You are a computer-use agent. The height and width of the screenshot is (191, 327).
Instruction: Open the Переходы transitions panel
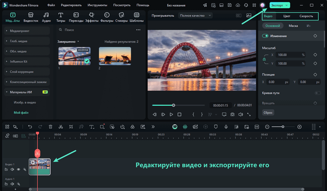click(x=76, y=17)
